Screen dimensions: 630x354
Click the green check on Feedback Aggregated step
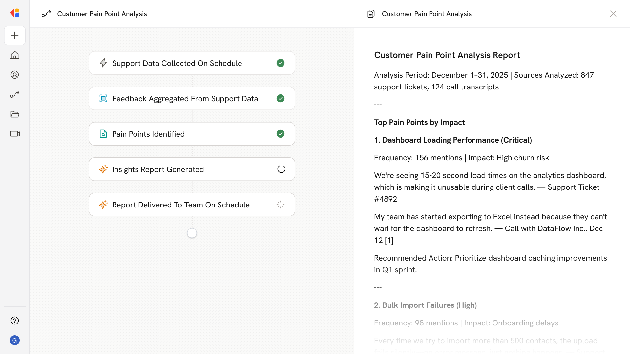click(281, 98)
